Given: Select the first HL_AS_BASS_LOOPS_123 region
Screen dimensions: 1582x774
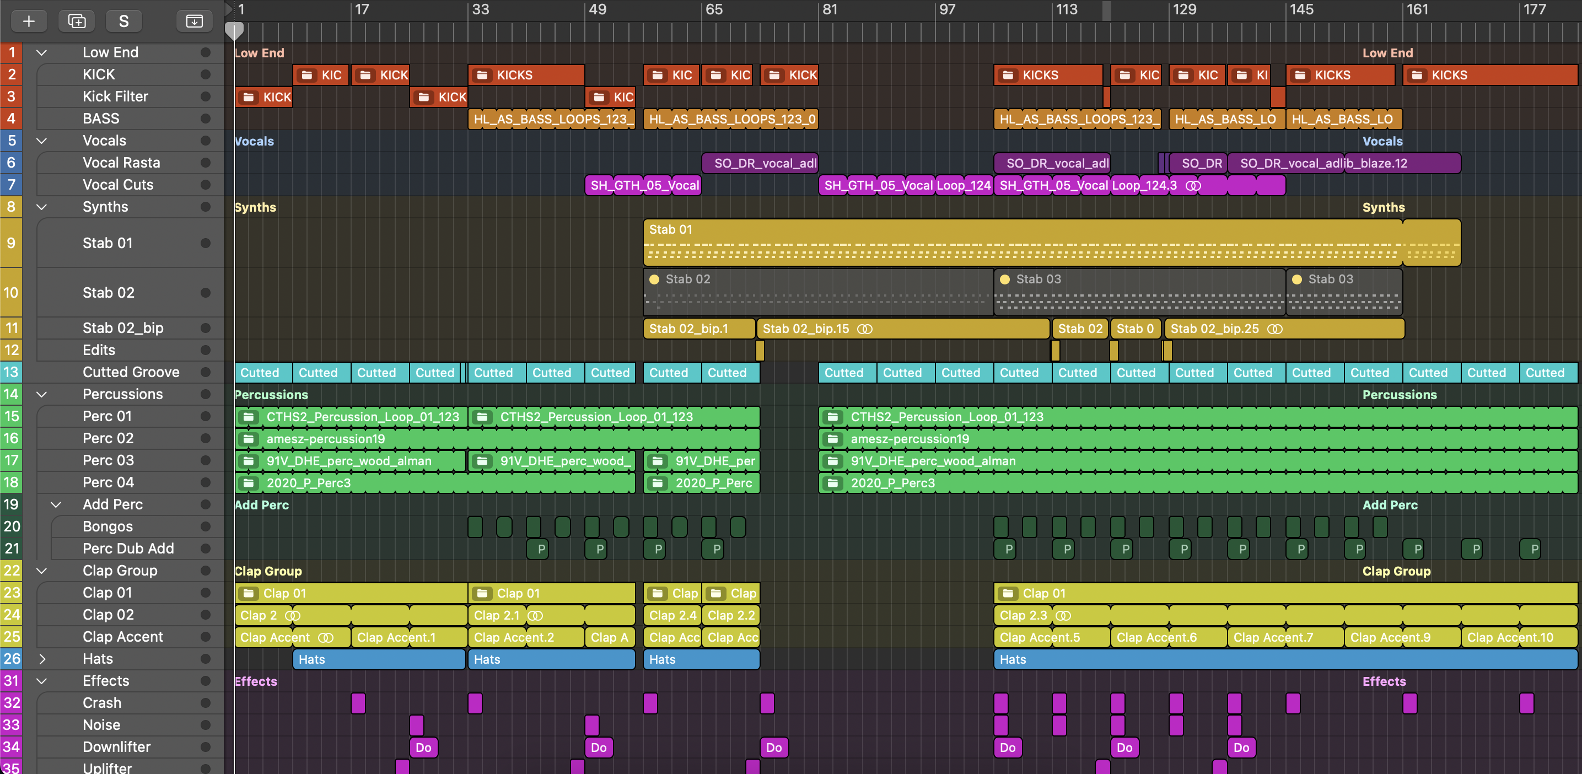Looking at the screenshot, I should 551,119.
